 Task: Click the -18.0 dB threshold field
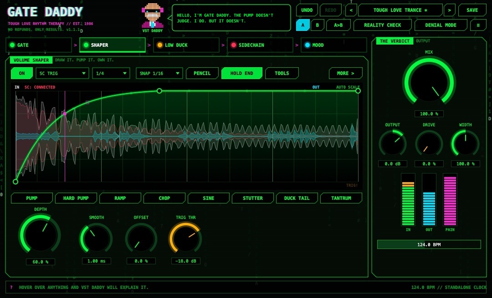click(186, 261)
